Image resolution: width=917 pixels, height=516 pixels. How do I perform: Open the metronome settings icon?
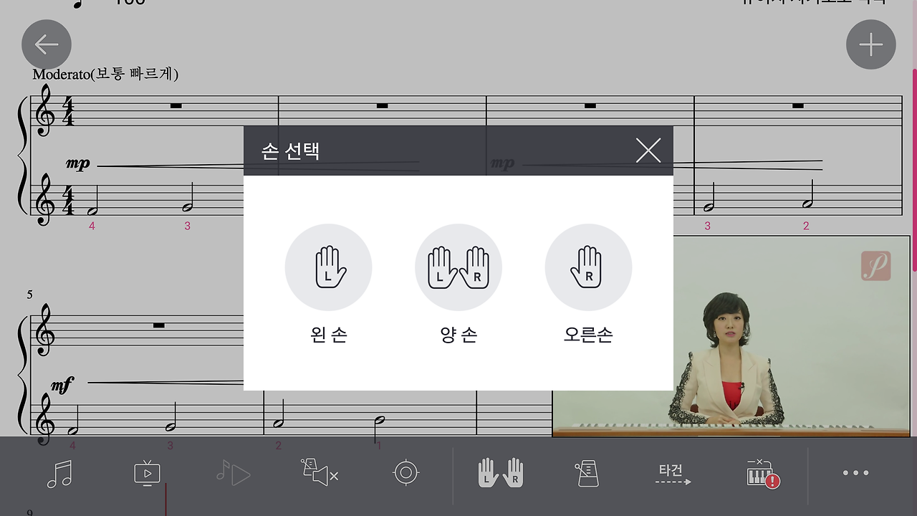point(586,474)
